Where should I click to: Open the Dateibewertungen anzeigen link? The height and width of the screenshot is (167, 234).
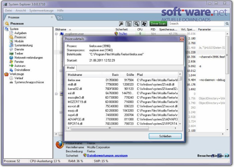107,156
